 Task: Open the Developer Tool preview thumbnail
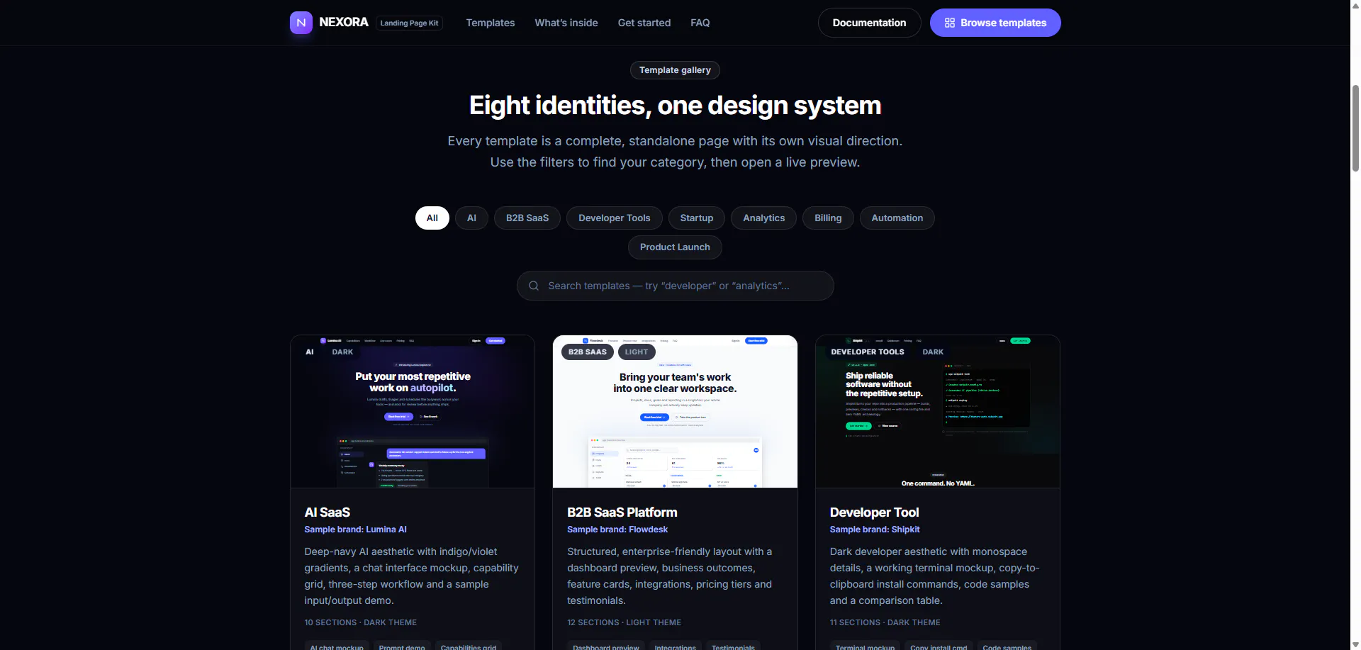[938, 411]
